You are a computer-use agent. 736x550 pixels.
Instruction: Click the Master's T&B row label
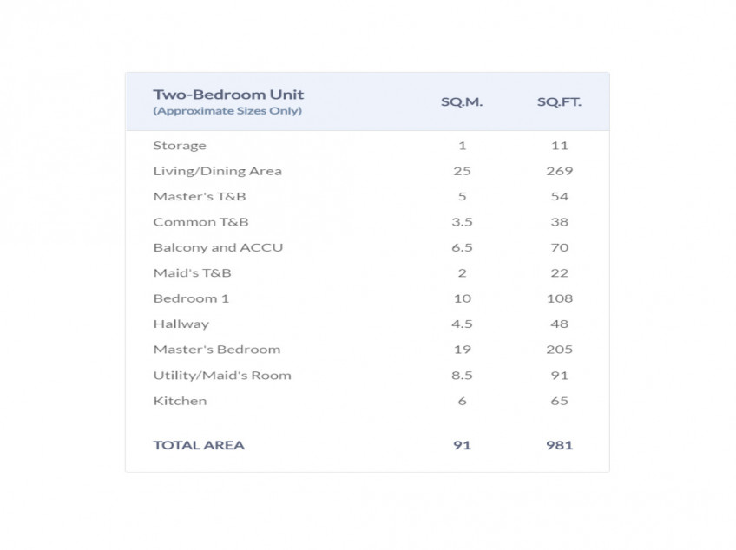tap(200, 196)
